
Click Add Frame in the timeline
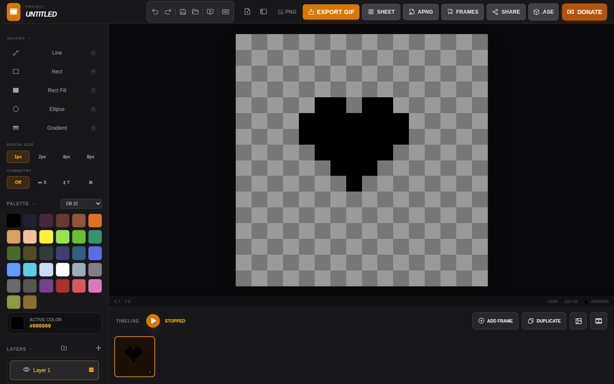495,321
